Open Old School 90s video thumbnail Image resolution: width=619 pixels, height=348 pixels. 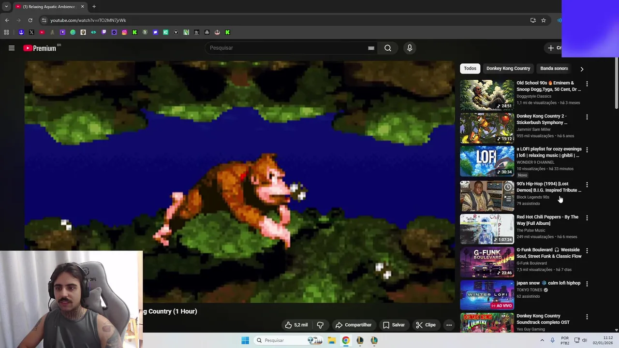[487, 95]
